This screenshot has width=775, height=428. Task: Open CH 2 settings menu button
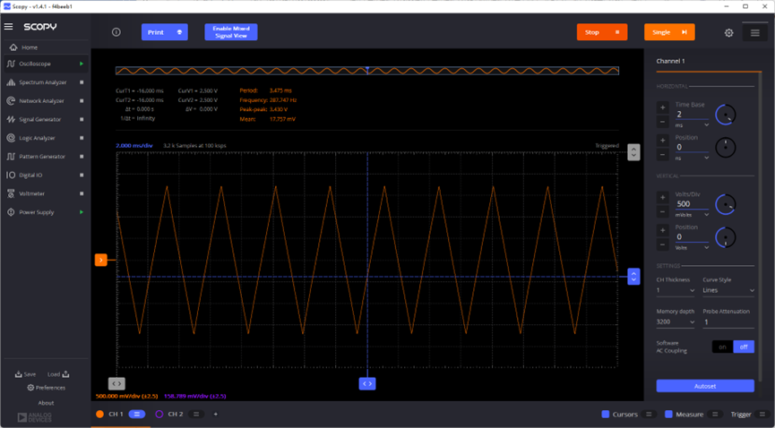[196, 415]
